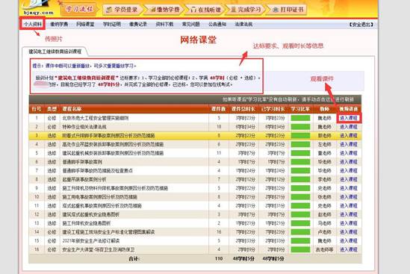410x274 pixels.
Task: Click the 已学习时长 column header
Action: click(x=273, y=109)
